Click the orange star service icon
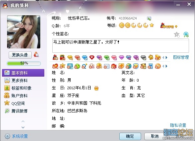 click(x=62, y=66)
